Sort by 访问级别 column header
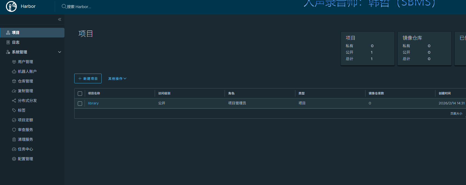This screenshot has height=185, width=466. [x=164, y=93]
